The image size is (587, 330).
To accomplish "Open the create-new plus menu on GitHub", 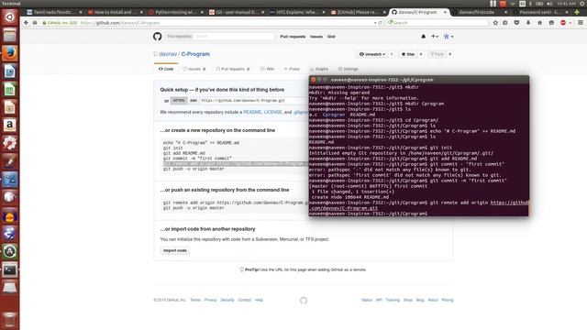I will click(x=434, y=37).
